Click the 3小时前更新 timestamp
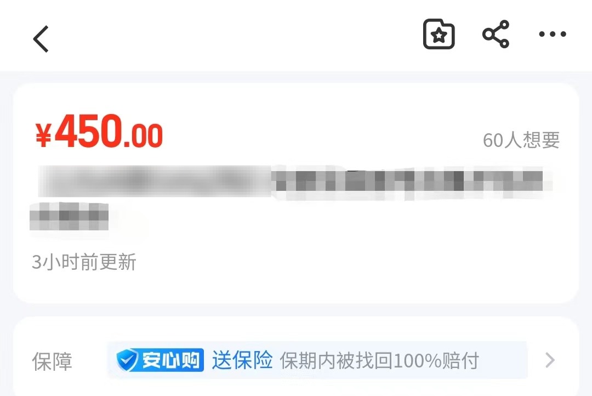Screen dimensions: 592x396 tap(84, 262)
